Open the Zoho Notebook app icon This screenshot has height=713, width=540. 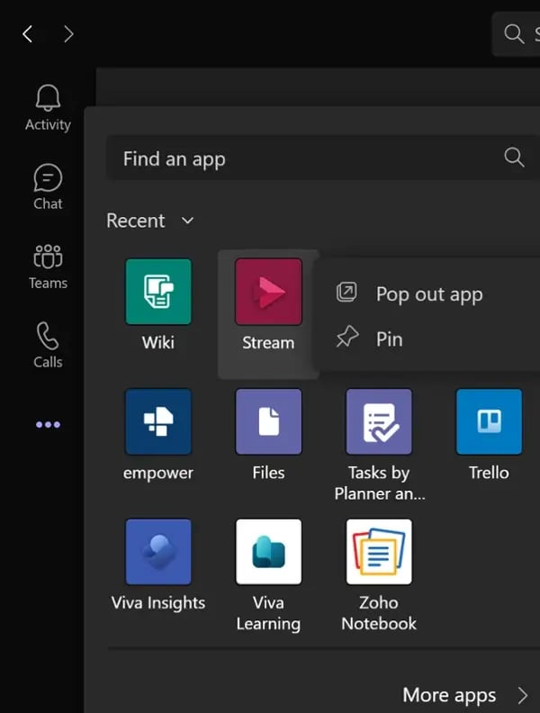click(x=379, y=552)
